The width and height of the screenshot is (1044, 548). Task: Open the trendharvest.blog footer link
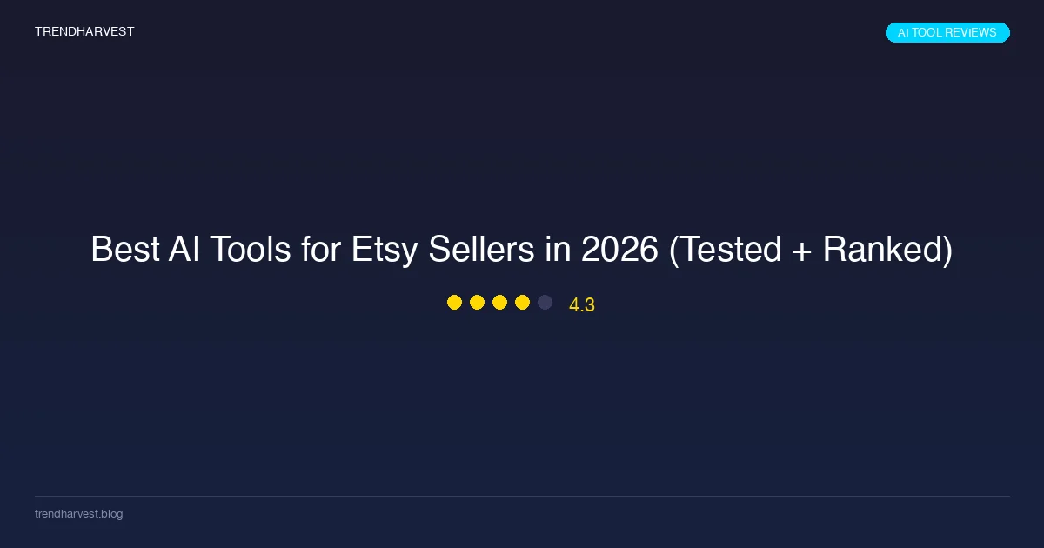coord(78,514)
